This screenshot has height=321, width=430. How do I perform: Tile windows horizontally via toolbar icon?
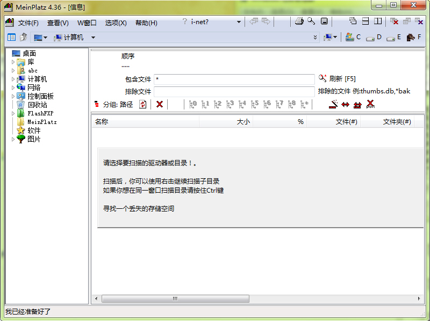(365, 21)
